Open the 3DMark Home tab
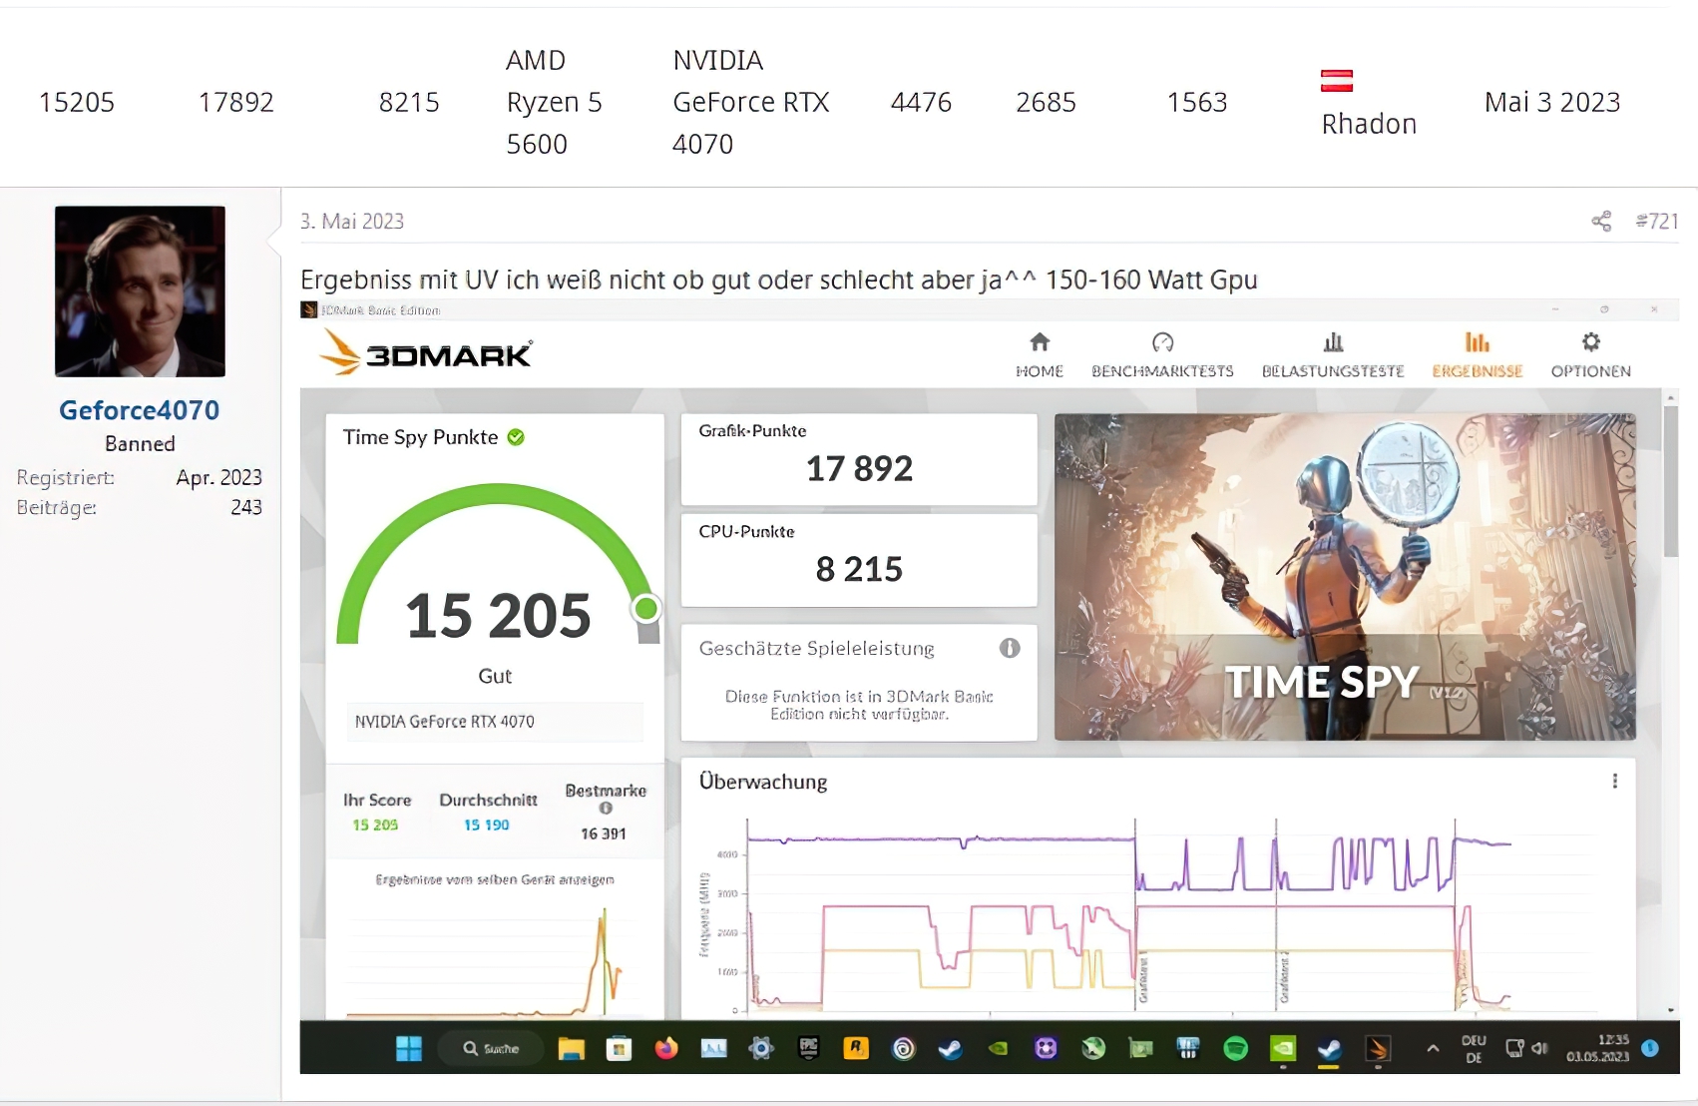Screen dimensions: 1698x1106 coord(1040,355)
